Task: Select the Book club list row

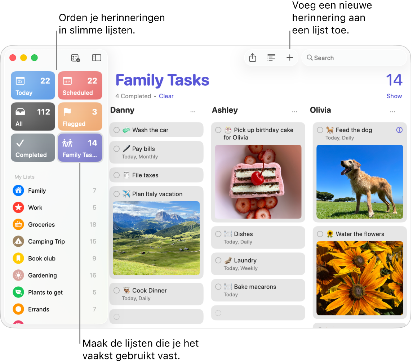Action: (x=55, y=259)
